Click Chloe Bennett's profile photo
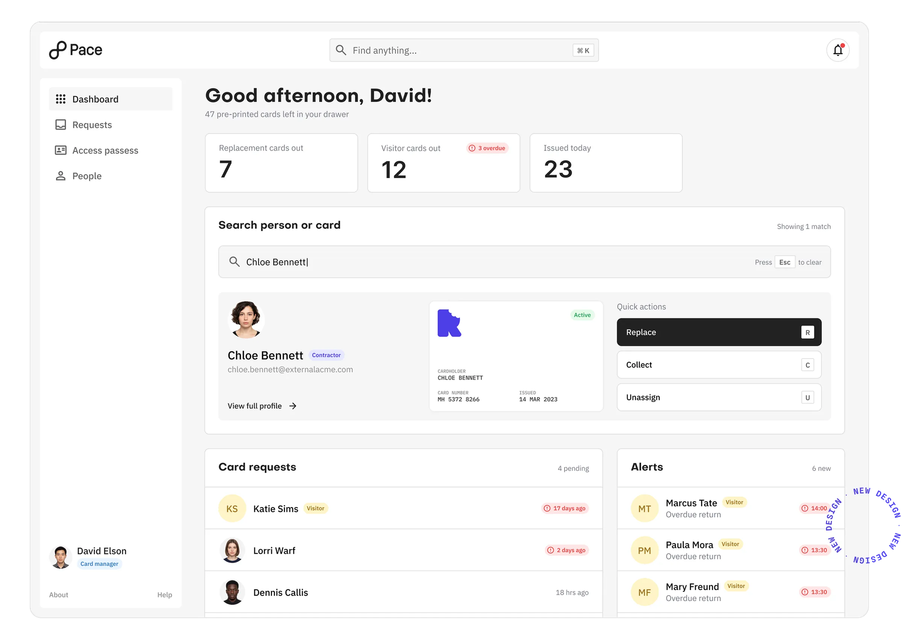The height and width of the screenshot is (644, 902). [x=246, y=320]
